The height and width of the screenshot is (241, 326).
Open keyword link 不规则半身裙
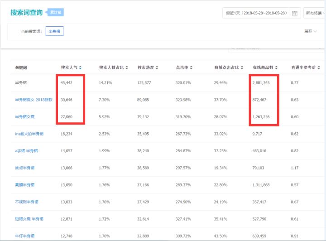(26, 202)
